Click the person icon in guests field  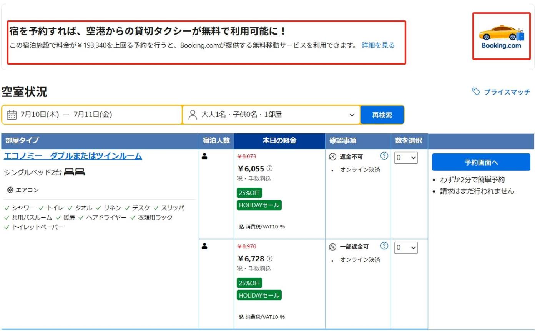[193, 115]
